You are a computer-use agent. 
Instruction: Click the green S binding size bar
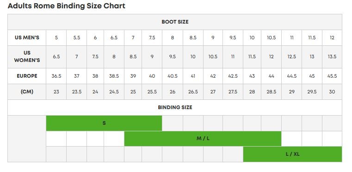pos(104,123)
